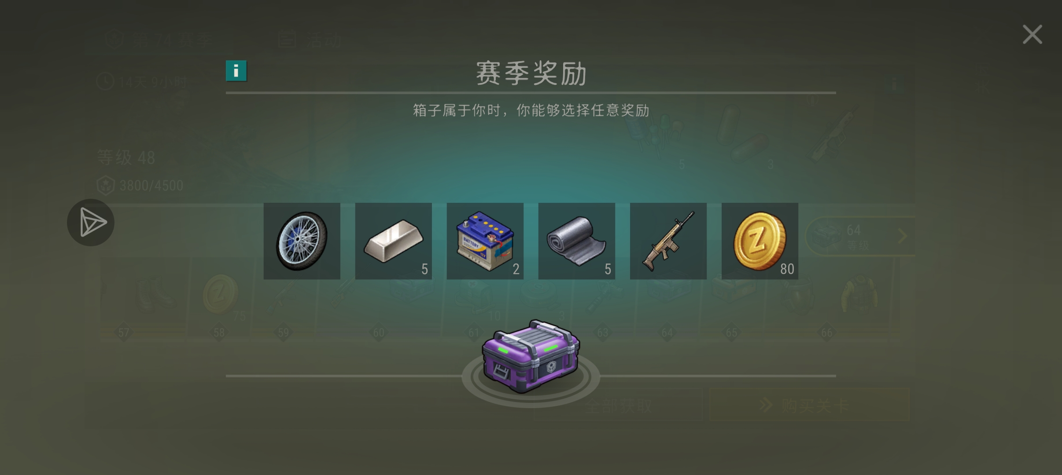Select the 80 gold Z coins reward

point(760,241)
